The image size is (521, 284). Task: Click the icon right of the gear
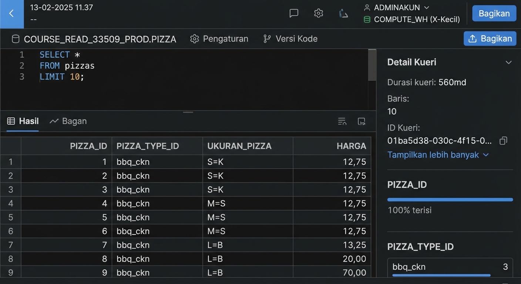(343, 14)
